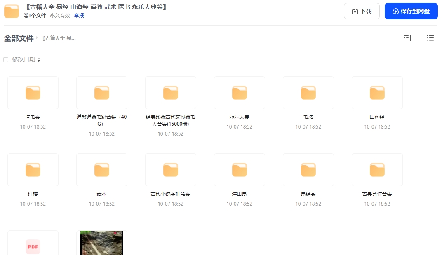442x255 pixels.
Task: Open the 医书类 folder icon
Action: pyautogui.click(x=33, y=93)
